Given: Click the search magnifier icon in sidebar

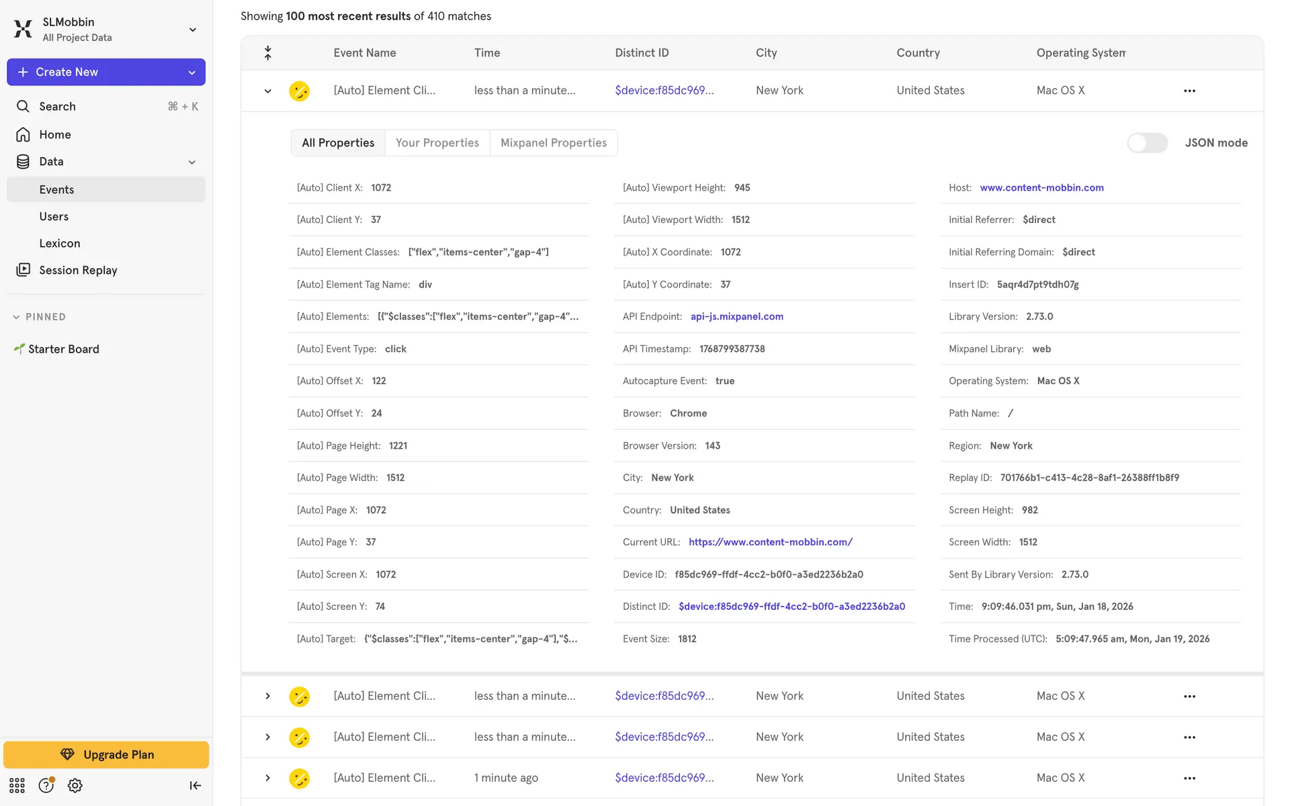Looking at the screenshot, I should [x=23, y=106].
